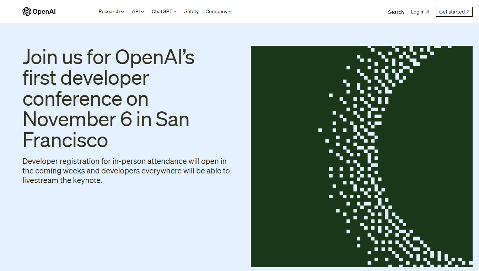
Task: Open the ChatGPT dropdown menu
Action: pyautogui.click(x=164, y=12)
